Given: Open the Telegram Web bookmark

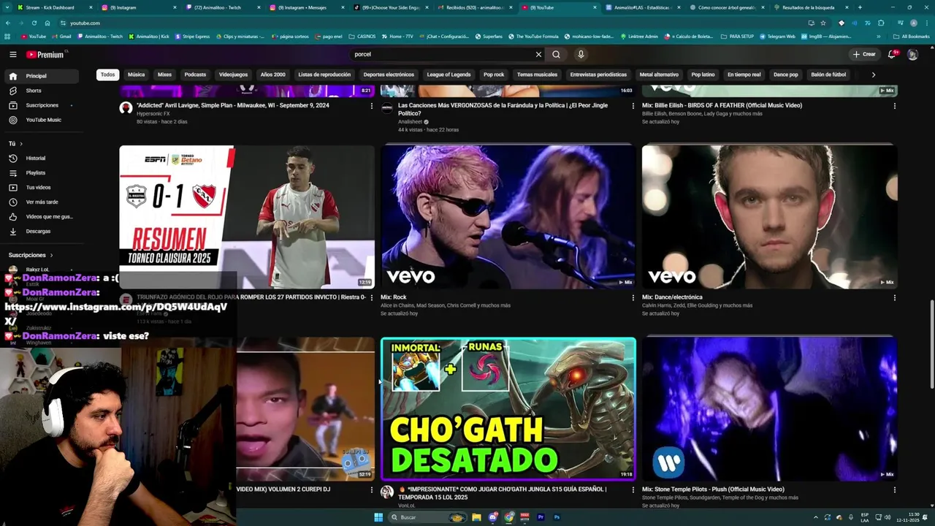Looking at the screenshot, I should (776, 36).
